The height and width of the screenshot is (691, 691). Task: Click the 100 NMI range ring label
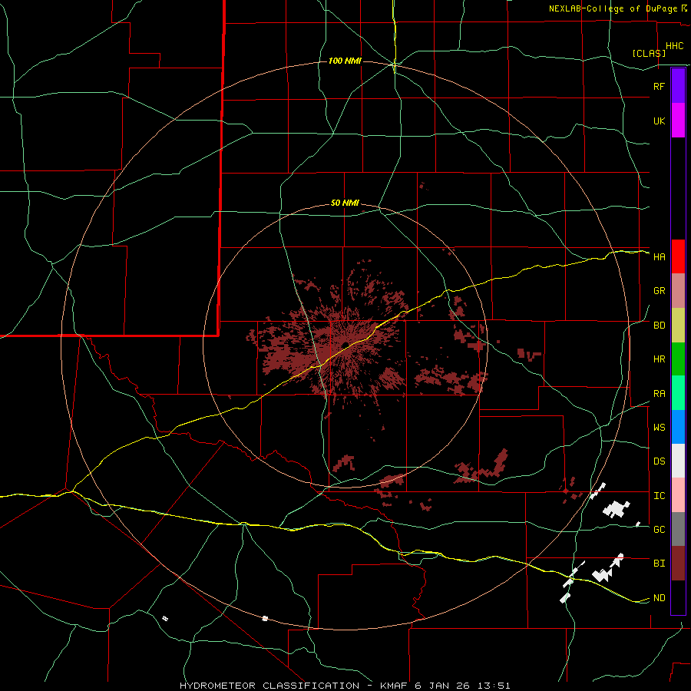tap(345, 61)
